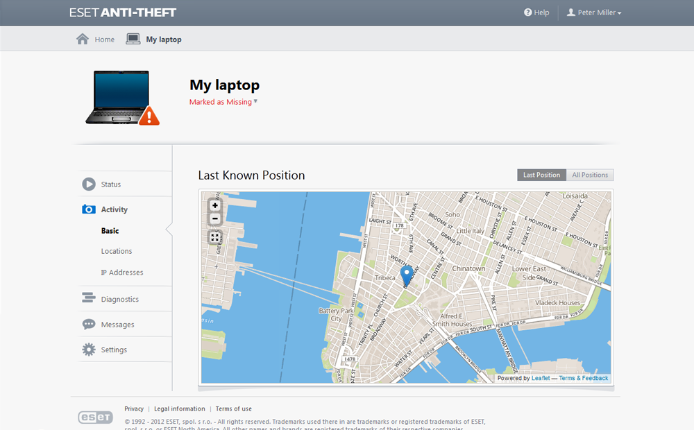The image size is (694, 430).
Task: Open the Locations subsection
Action: (x=117, y=251)
